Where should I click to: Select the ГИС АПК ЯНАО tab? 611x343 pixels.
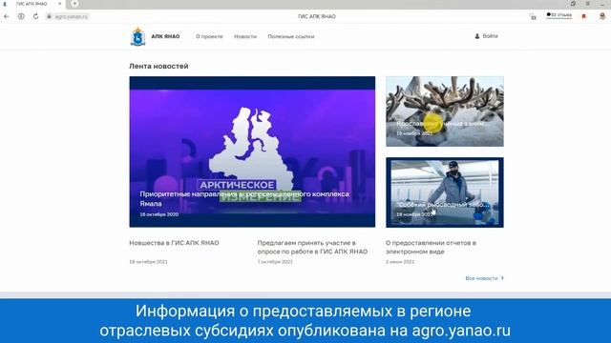pyautogui.click(x=32, y=4)
